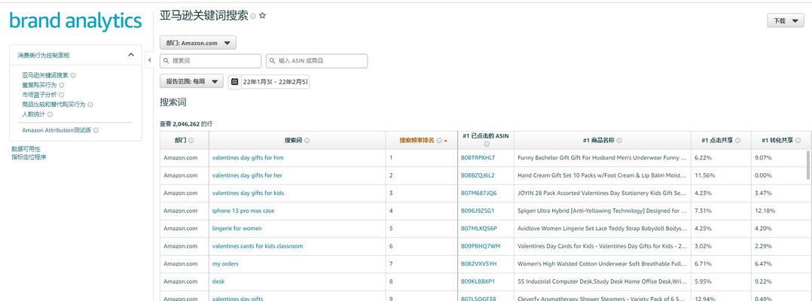Open ASIN link B09PBHQ7WM

tap(481, 246)
